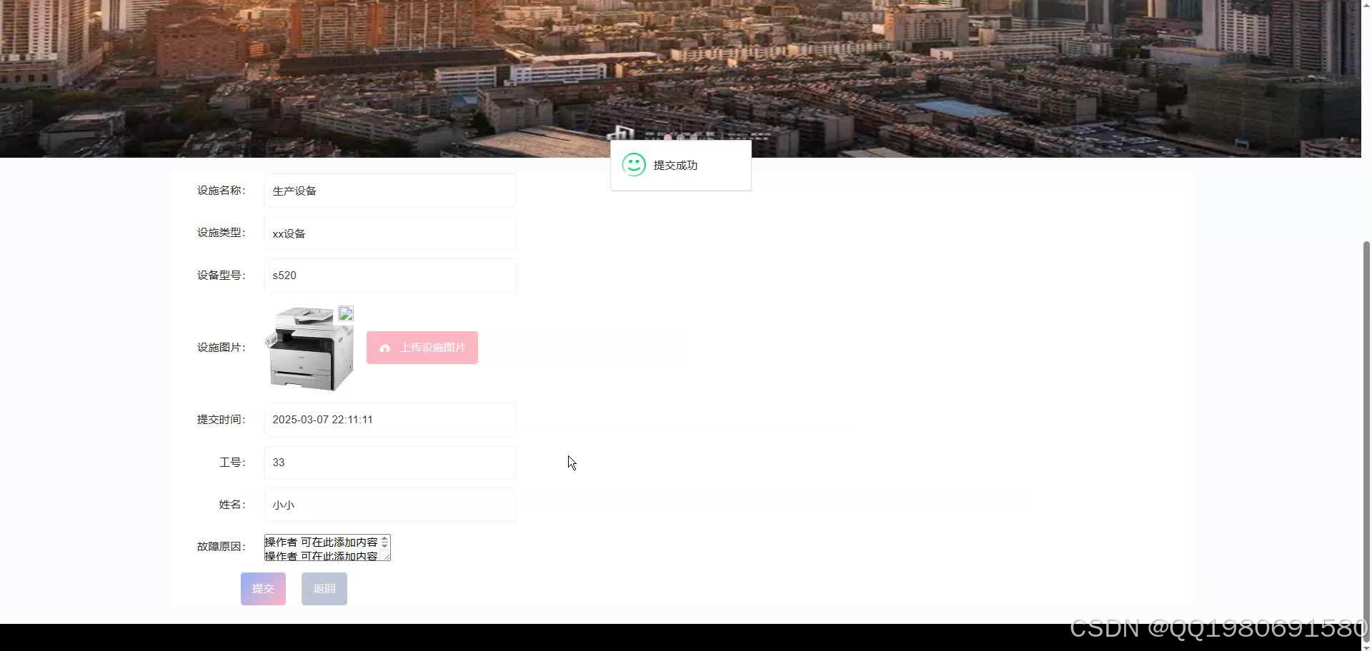Image resolution: width=1372 pixels, height=651 pixels.
Task: Click the 返回 back button
Action: coord(324,589)
